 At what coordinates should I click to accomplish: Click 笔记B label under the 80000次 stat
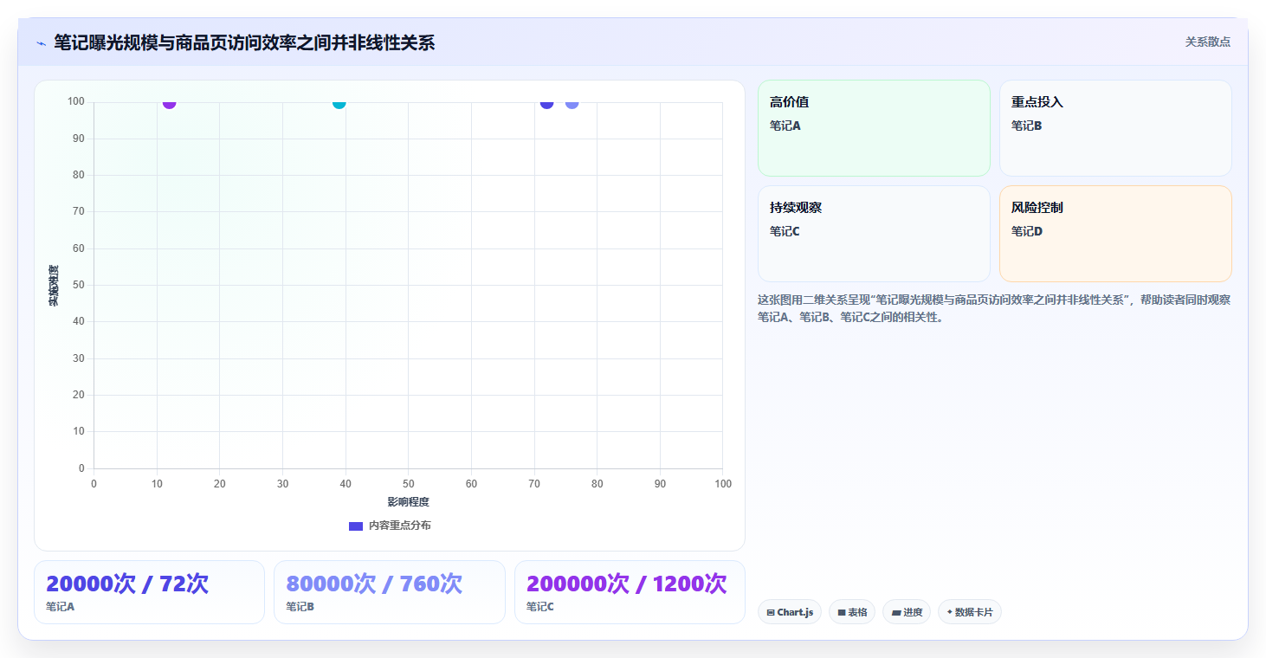tap(300, 607)
